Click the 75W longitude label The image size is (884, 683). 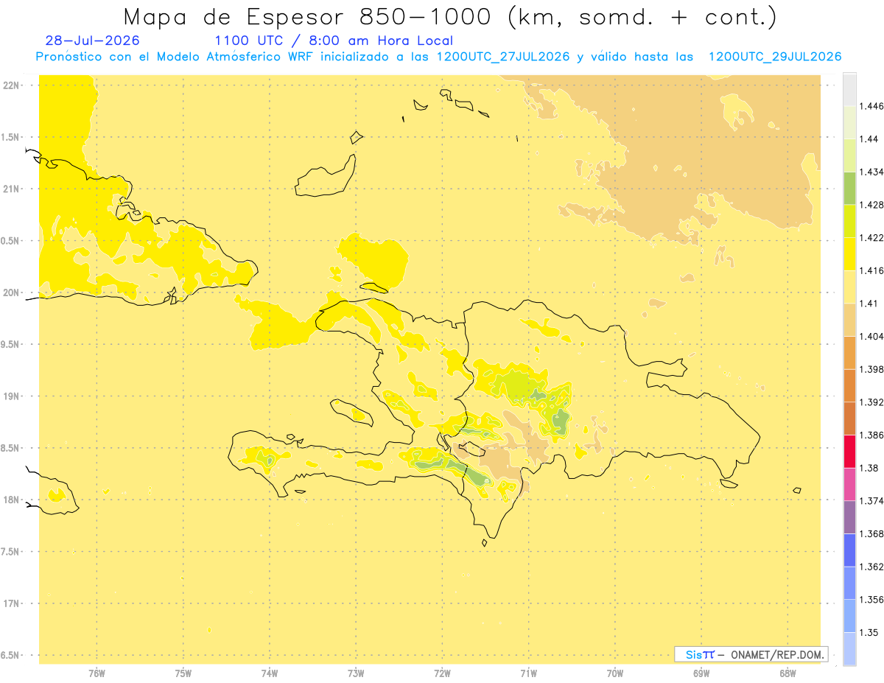(183, 673)
